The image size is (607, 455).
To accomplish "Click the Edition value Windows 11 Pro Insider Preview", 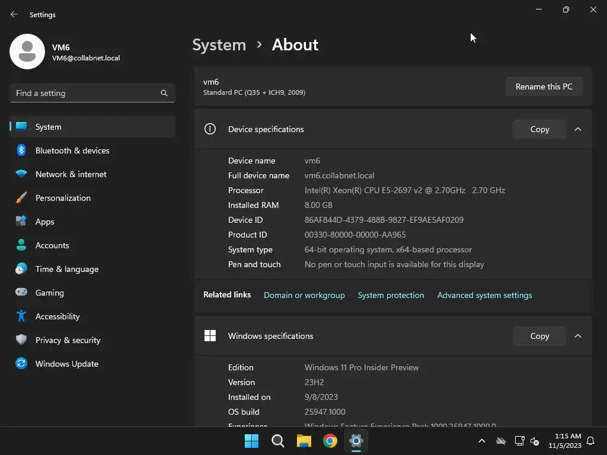I will (x=362, y=367).
